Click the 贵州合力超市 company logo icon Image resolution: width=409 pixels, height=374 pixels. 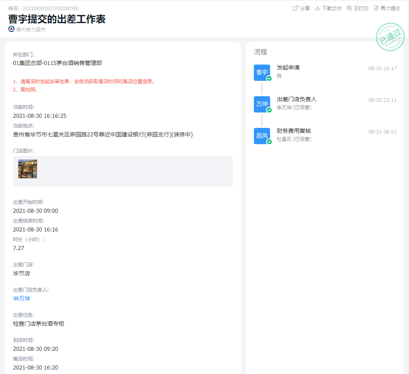[x=11, y=29]
